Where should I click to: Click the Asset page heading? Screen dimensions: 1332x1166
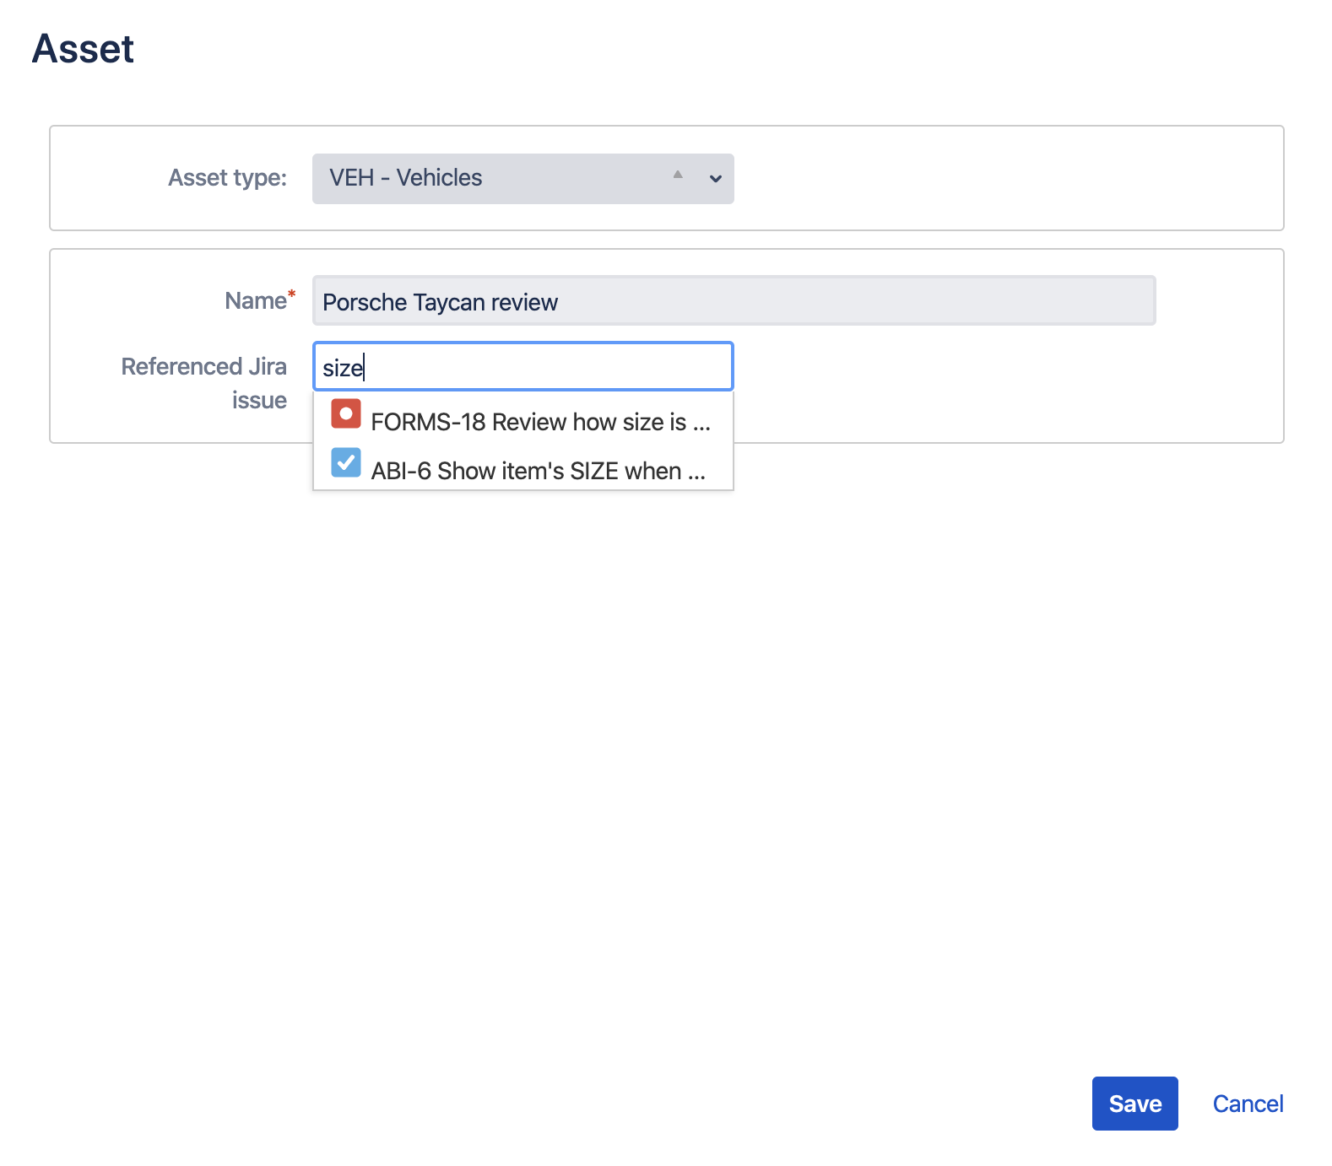(x=83, y=49)
